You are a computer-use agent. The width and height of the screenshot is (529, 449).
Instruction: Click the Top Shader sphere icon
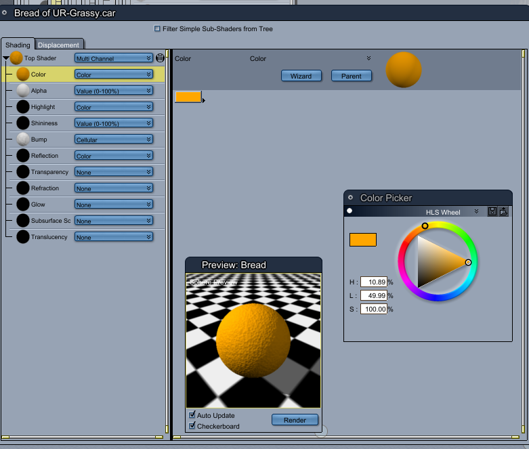[x=16, y=58]
